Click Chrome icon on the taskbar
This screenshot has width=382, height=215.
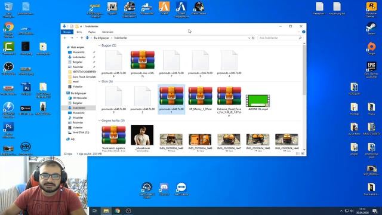click(117, 211)
